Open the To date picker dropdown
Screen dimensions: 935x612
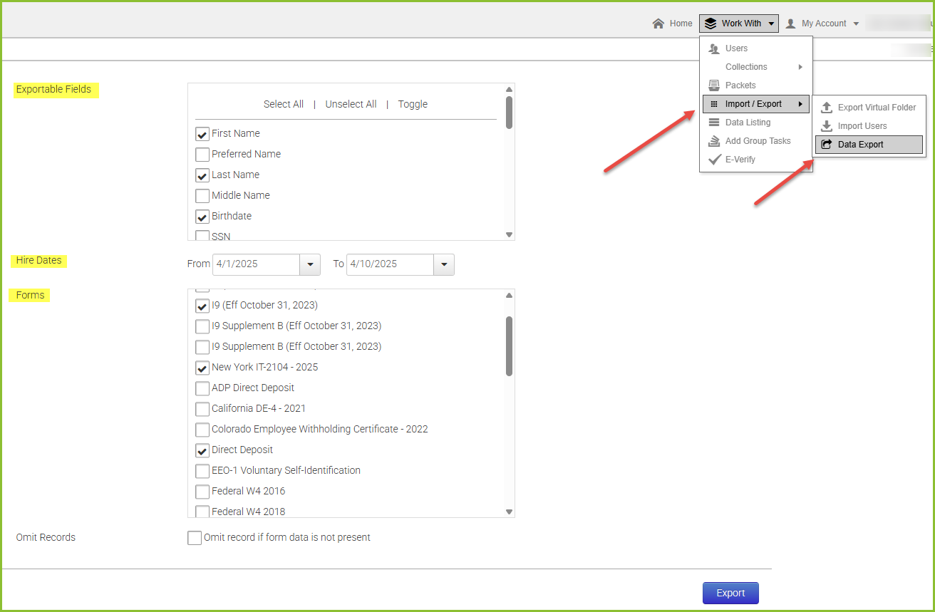click(444, 264)
